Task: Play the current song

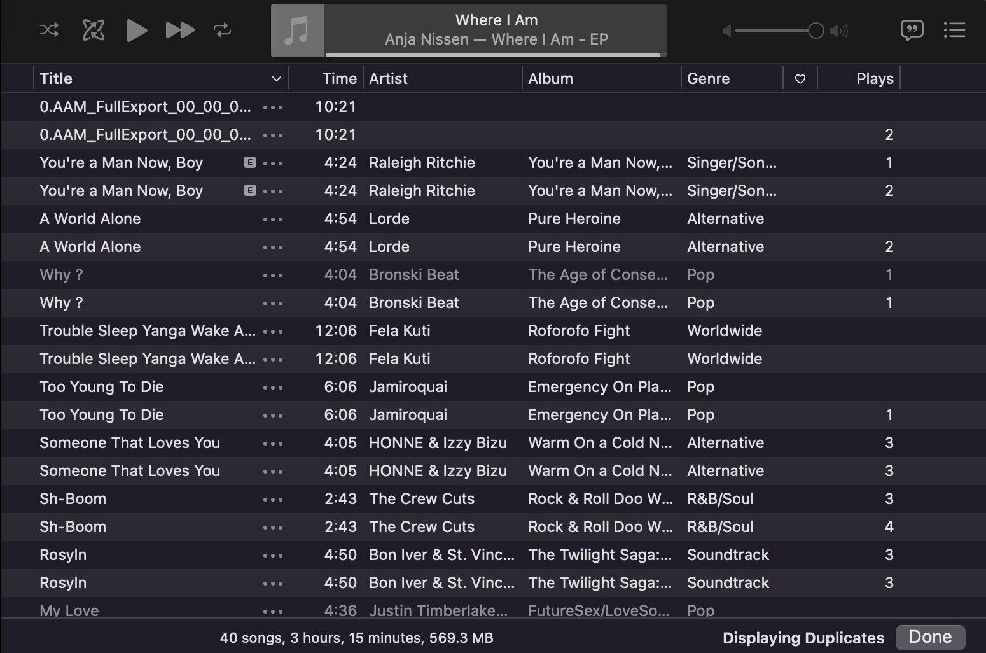Action: coord(137,30)
